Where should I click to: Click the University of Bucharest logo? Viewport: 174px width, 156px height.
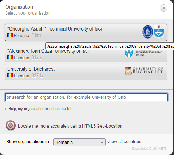click(x=144, y=71)
